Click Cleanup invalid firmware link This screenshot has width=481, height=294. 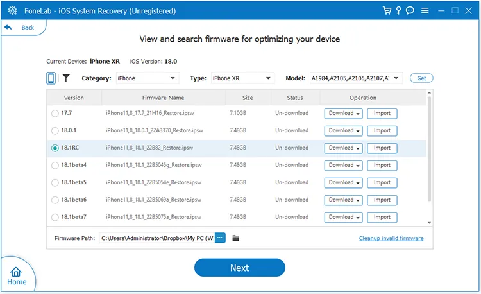click(x=391, y=238)
